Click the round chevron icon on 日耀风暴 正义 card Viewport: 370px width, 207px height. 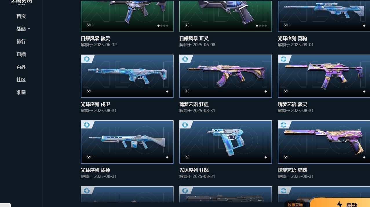pyautogui.click(x=187, y=25)
